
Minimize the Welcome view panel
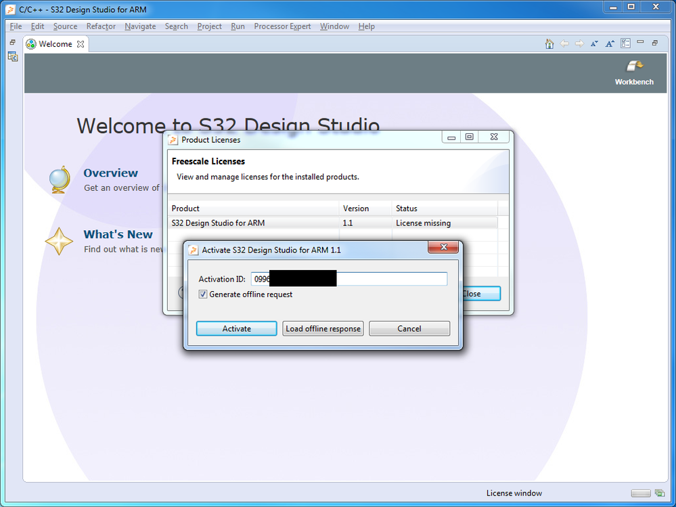point(640,42)
